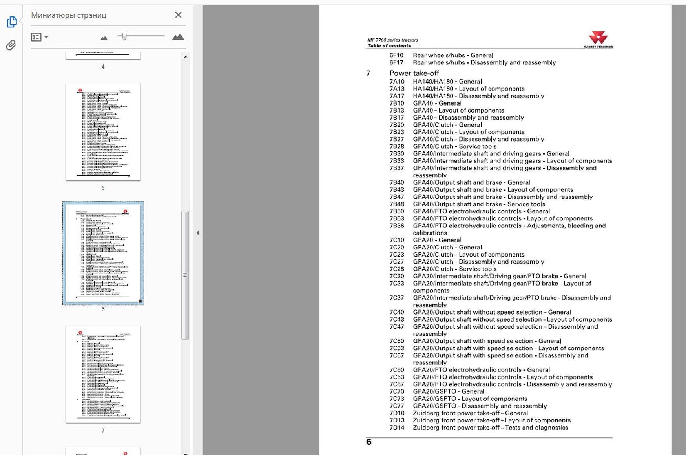Click the enlarge thumbnail size icon

tap(178, 37)
